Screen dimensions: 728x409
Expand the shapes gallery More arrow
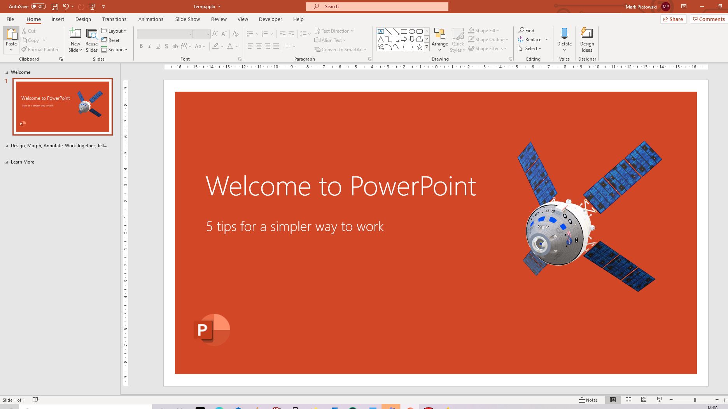pyautogui.click(x=427, y=47)
